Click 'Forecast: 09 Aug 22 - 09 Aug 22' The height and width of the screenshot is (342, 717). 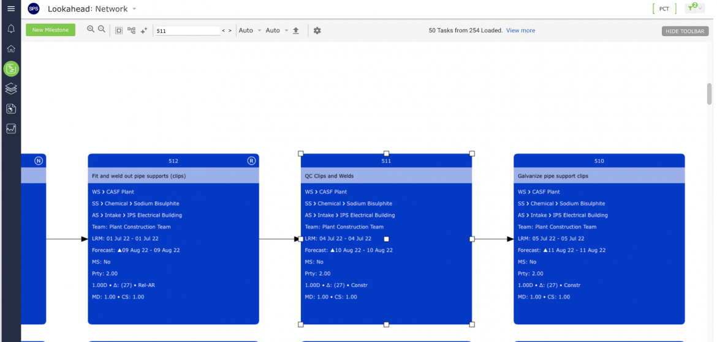(x=136, y=250)
